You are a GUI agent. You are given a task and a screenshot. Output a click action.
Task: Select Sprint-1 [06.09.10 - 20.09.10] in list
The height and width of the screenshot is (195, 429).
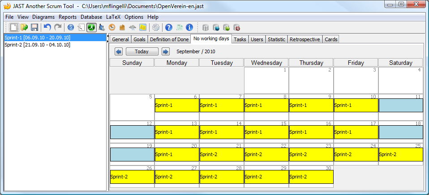tap(55, 38)
